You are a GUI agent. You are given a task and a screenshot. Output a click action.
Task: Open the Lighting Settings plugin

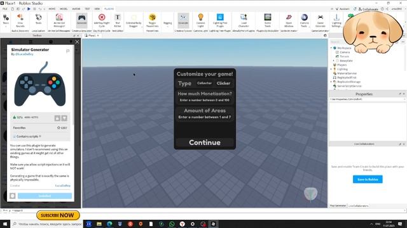tap(336, 17)
